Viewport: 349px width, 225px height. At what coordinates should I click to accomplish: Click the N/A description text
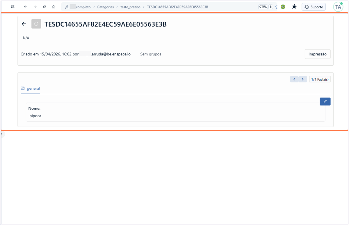pos(26,38)
